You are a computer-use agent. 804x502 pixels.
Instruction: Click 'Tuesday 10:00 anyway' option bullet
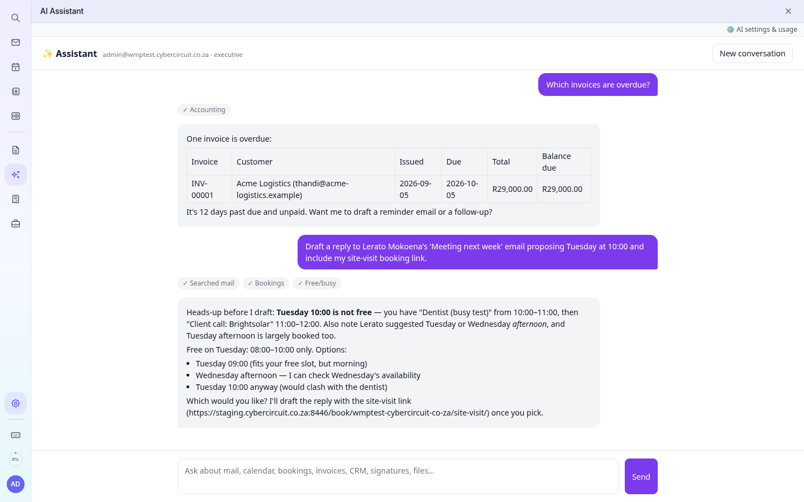(291, 387)
